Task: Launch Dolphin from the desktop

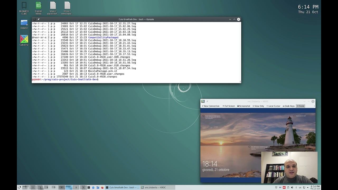Action: click(24, 24)
